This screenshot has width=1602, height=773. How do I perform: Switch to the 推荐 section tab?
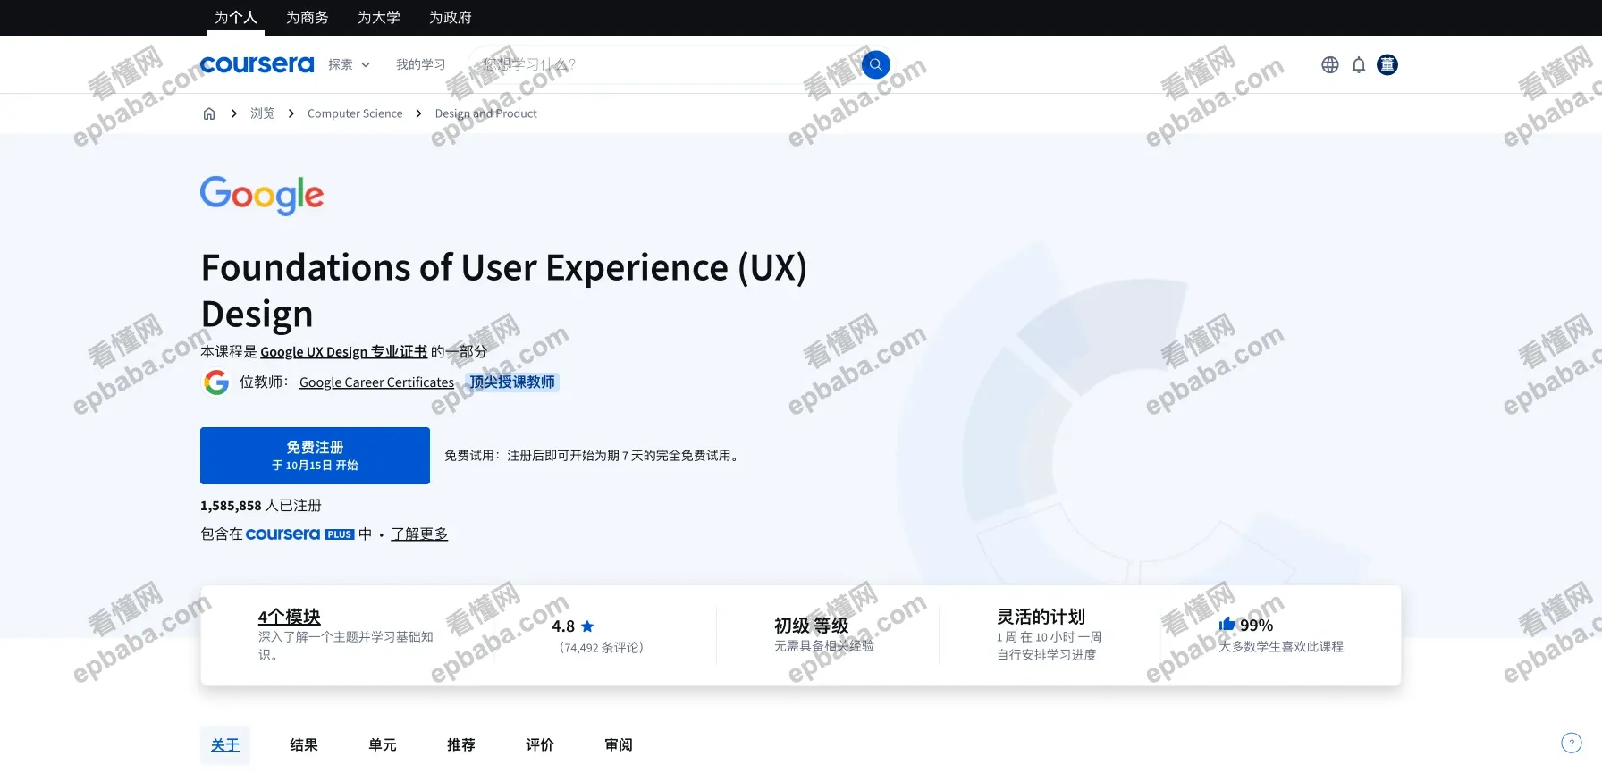point(461,744)
